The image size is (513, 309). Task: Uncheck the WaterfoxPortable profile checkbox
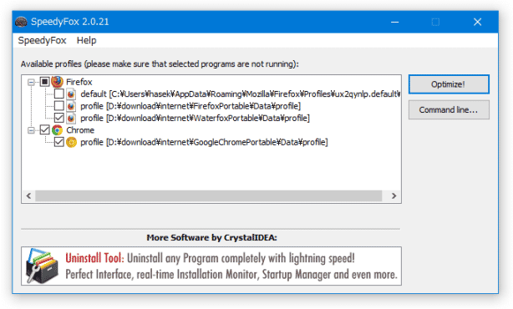click(58, 118)
